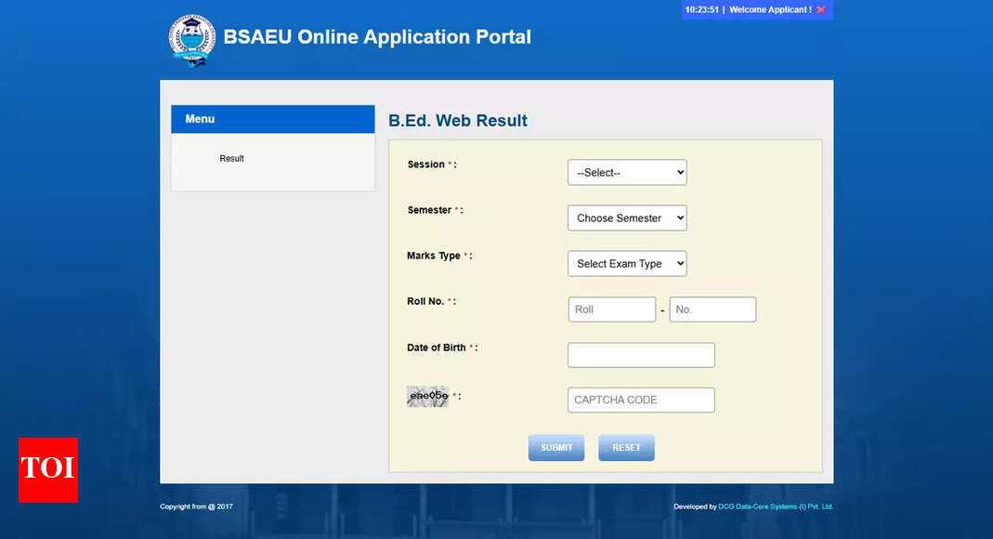Click the No. input field
The height and width of the screenshot is (539, 993).
(x=712, y=309)
